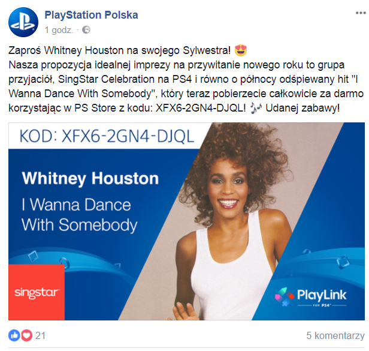Click the code XFX6-2GN4-DJQL in the post text

(201, 108)
